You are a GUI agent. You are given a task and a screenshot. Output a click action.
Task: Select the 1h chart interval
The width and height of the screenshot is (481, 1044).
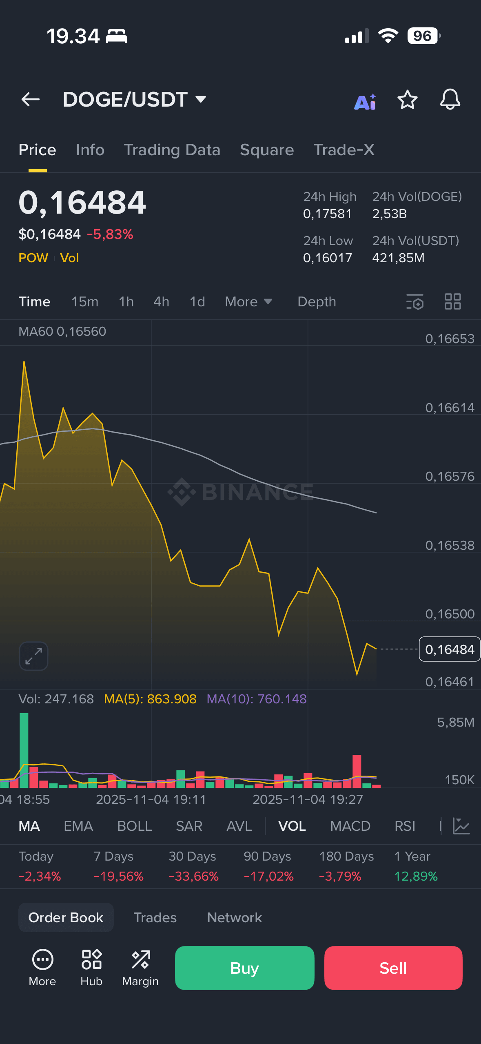point(126,302)
